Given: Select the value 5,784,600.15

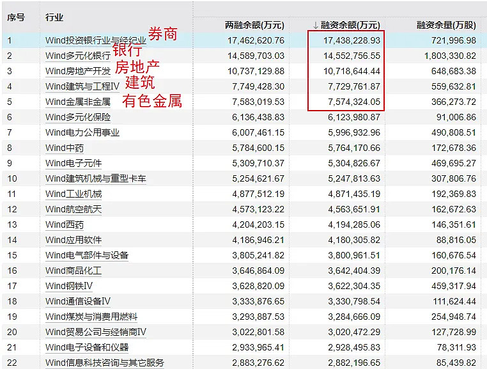Looking at the screenshot, I should (x=258, y=148).
